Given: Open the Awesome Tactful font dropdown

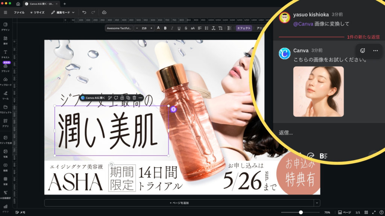Looking at the screenshot, I should coord(119,28).
